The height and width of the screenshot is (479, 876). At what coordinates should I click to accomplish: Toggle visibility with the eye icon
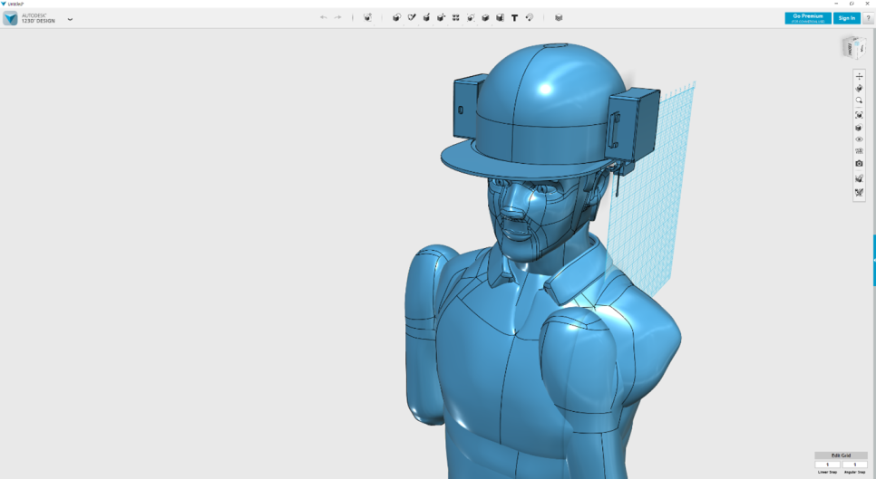(x=859, y=139)
